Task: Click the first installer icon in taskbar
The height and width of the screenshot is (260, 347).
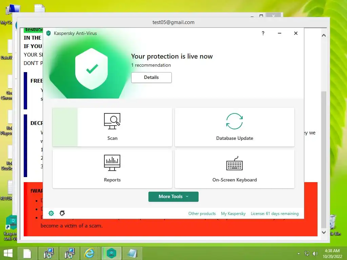Action: pos(48,253)
